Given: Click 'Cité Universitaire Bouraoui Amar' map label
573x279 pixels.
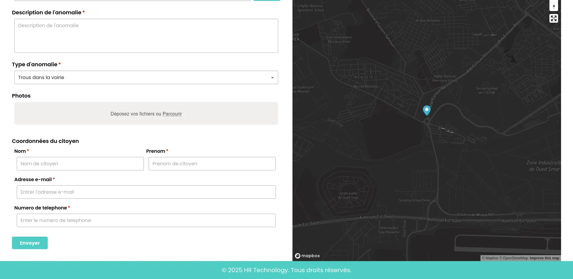Looking at the screenshot, I should pyautogui.click(x=339, y=39).
